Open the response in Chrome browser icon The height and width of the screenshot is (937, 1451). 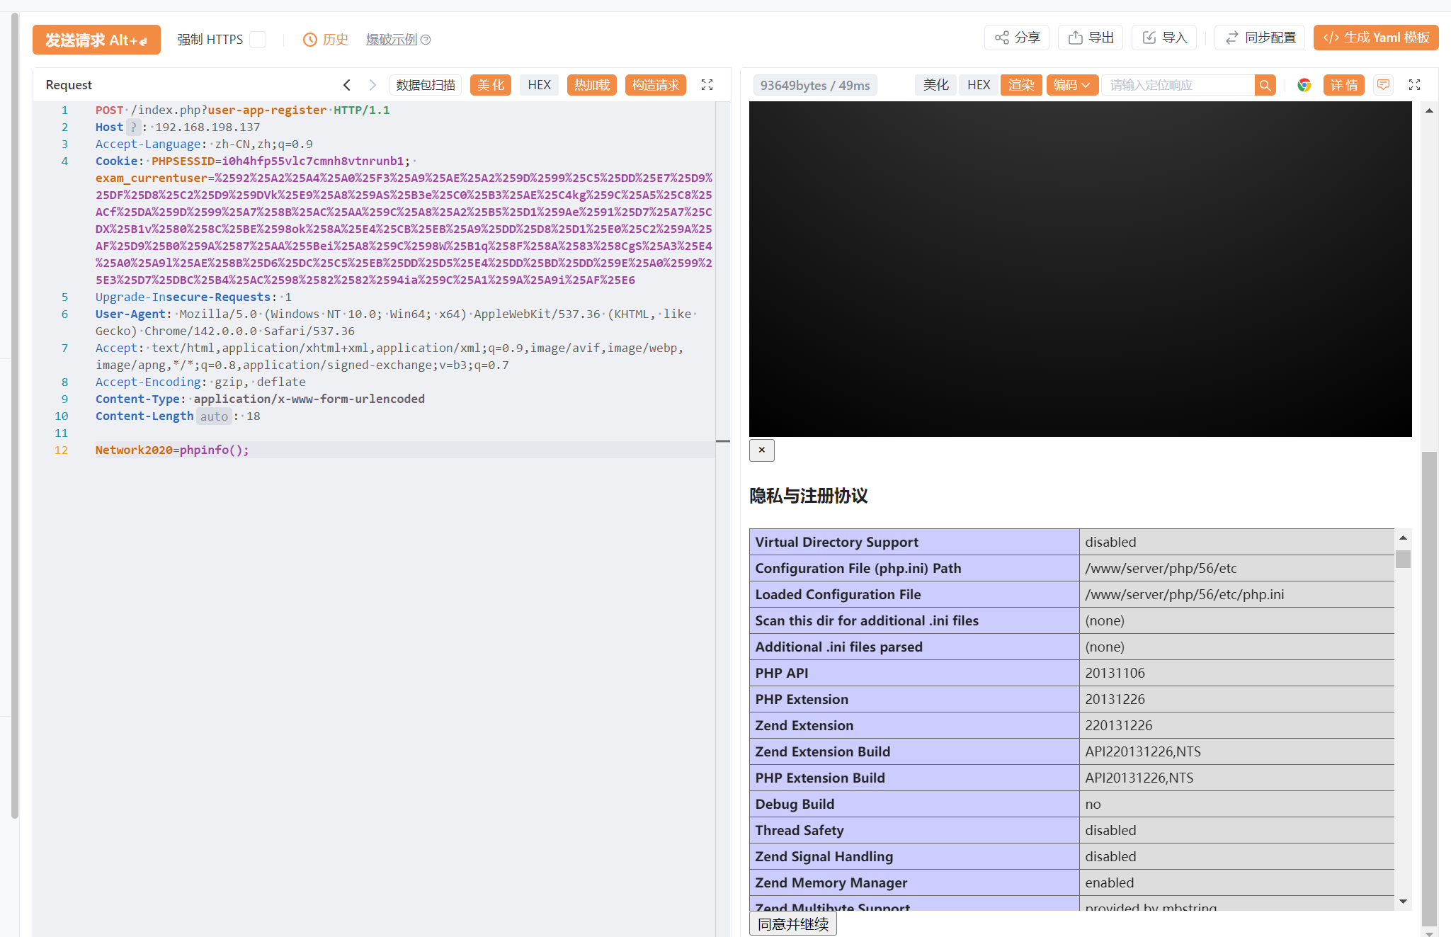(x=1304, y=85)
